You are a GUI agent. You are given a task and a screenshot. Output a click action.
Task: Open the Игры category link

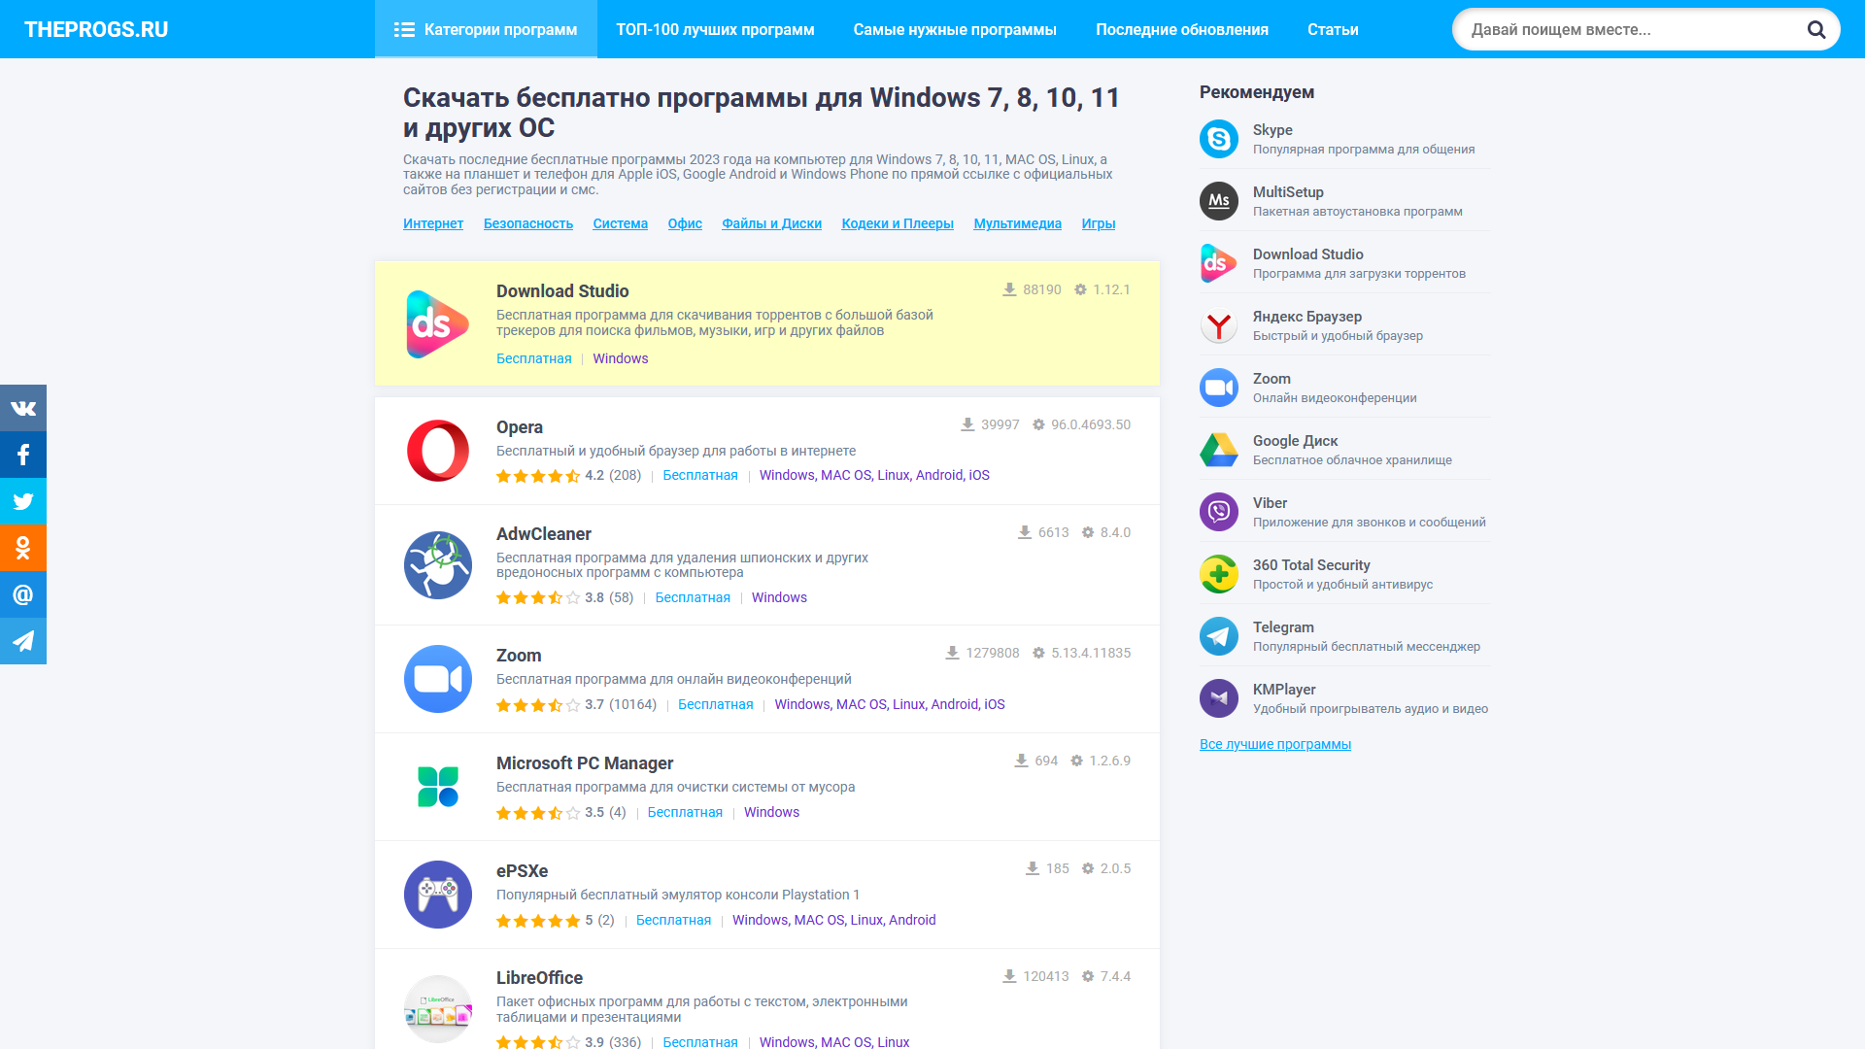(x=1099, y=223)
